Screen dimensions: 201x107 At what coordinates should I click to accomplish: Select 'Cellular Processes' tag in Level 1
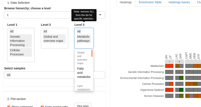[x=21, y=52]
